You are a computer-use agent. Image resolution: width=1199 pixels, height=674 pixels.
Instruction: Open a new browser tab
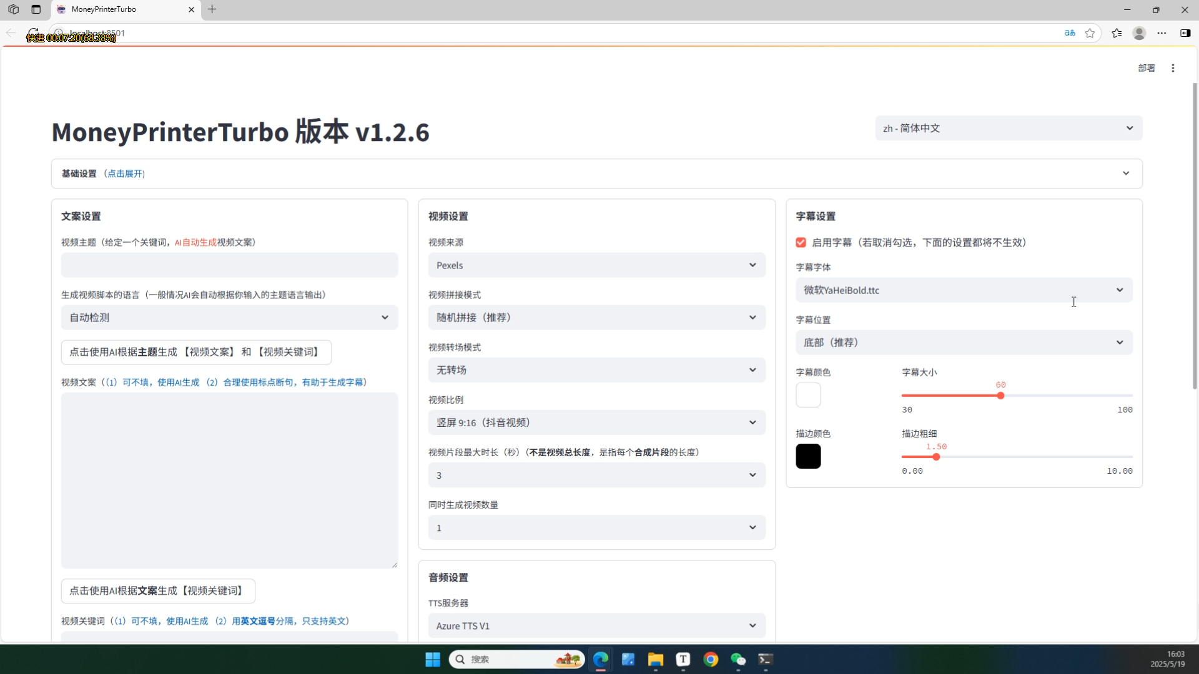tap(212, 9)
